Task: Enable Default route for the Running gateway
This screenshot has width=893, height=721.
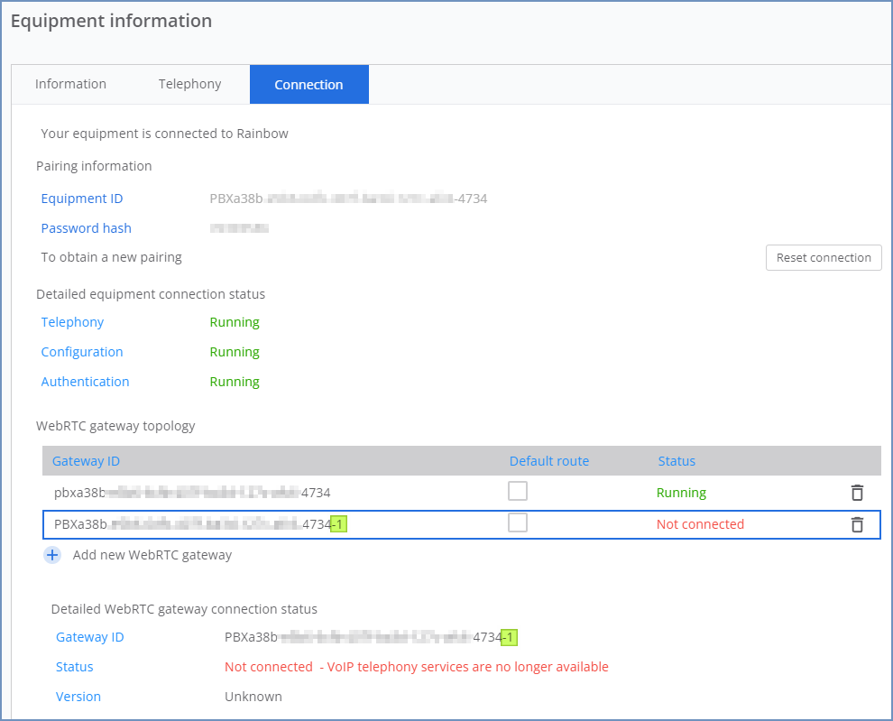Action: click(518, 492)
